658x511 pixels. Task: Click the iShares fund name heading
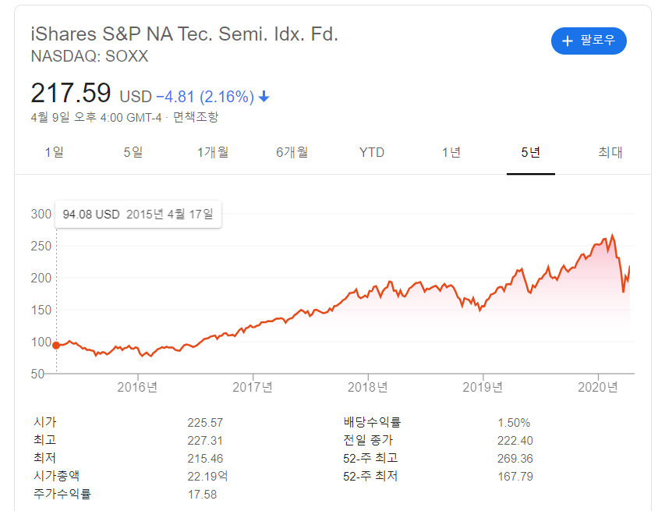[184, 34]
